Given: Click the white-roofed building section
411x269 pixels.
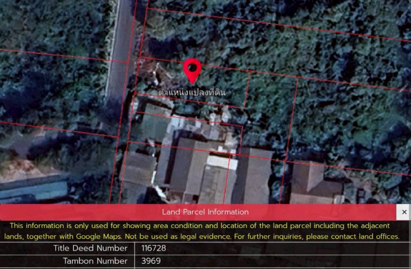Looking at the screenshot, I should click(222, 162).
